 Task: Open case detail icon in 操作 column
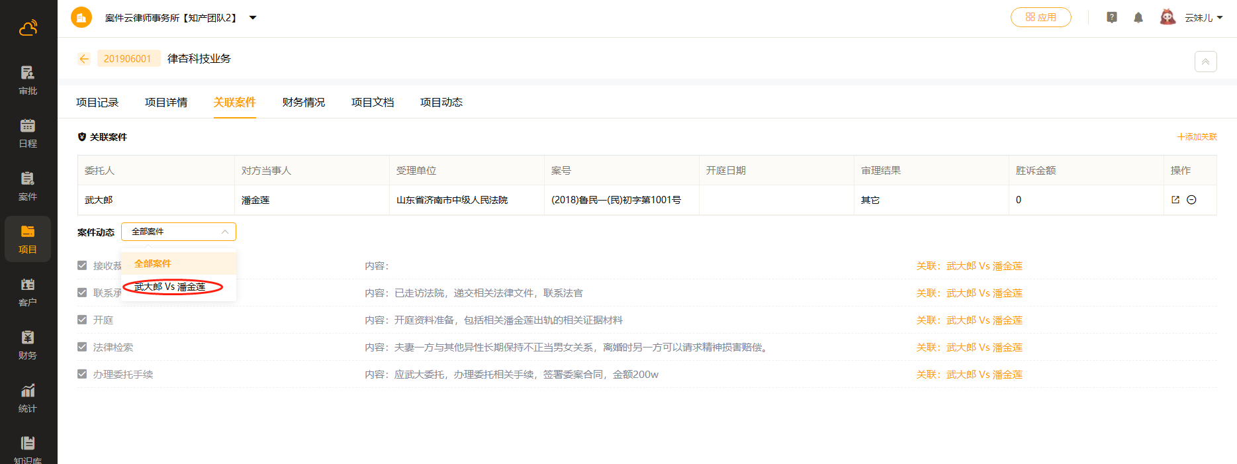(1175, 200)
